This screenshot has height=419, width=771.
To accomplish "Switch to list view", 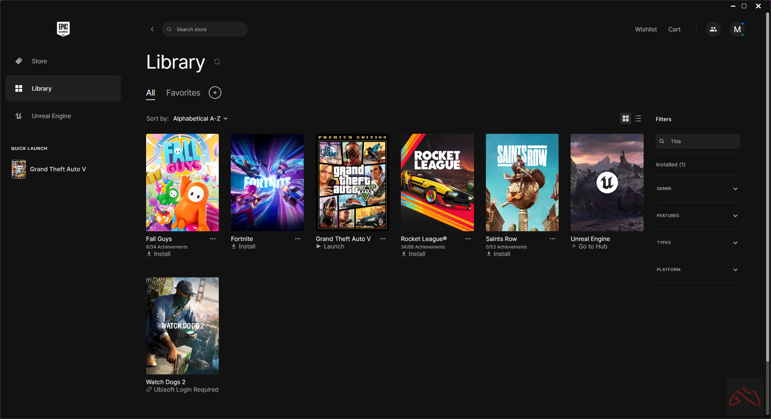I will click(638, 118).
